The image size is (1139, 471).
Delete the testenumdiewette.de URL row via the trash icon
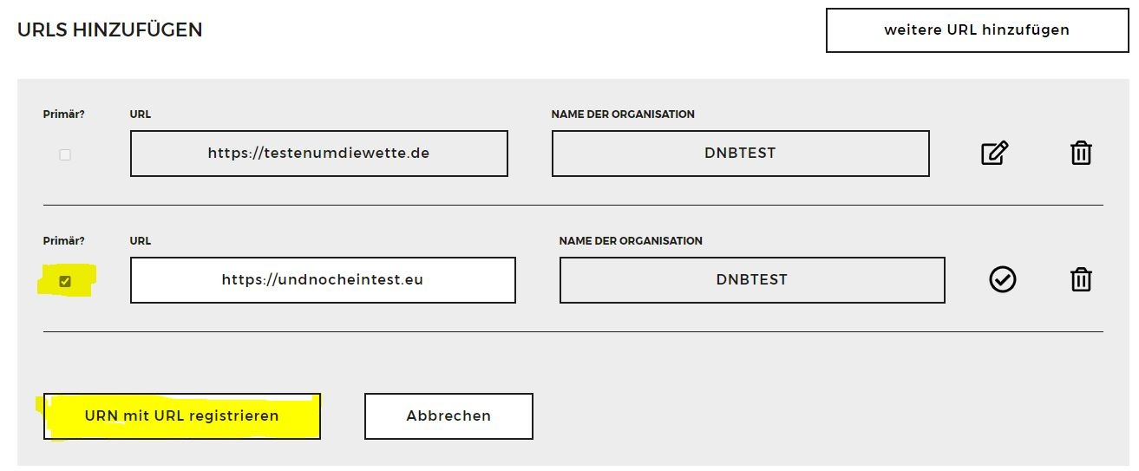pyautogui.click(x=1081, y=154)
